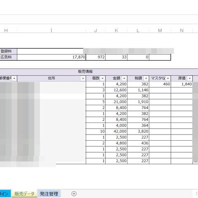Select column N header

181,31
